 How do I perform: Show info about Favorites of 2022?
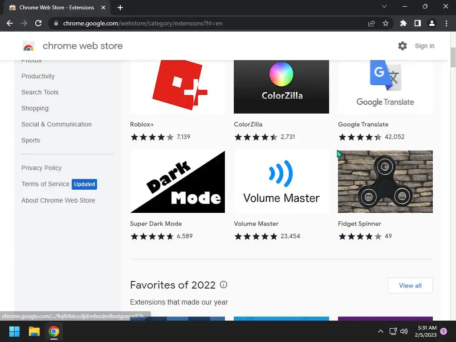tap(224, 285)
